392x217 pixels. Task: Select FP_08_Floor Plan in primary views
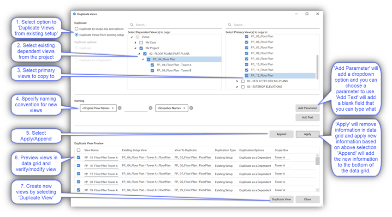pyautogui.click(x=262, y=53)
